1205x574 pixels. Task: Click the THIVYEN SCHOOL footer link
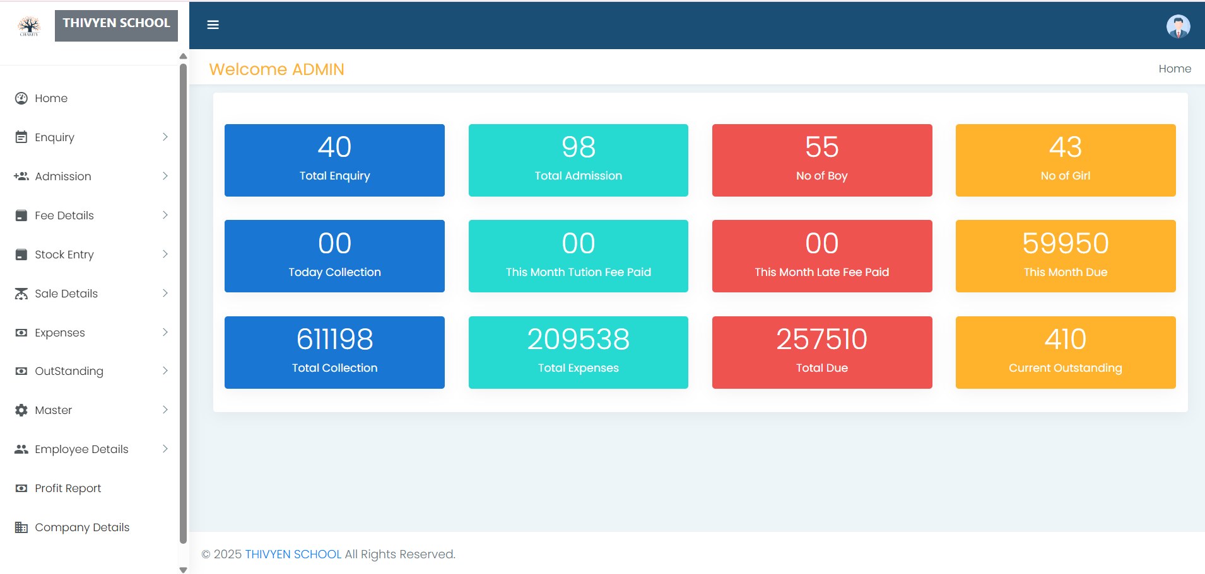[x=293, y=554]
